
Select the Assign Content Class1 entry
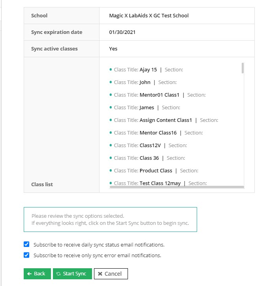165,120
